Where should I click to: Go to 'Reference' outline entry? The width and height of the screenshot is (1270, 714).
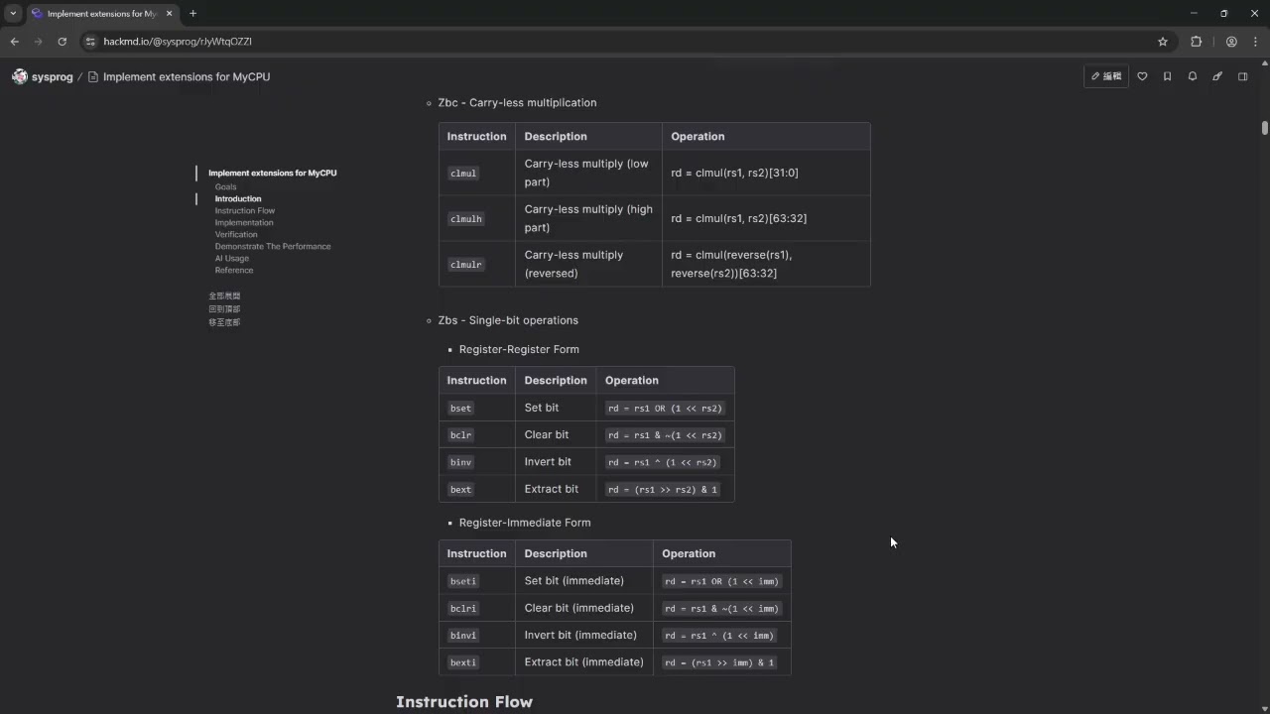point(234,270)
